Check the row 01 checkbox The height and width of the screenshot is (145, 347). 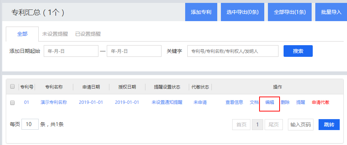coord(12,103)
